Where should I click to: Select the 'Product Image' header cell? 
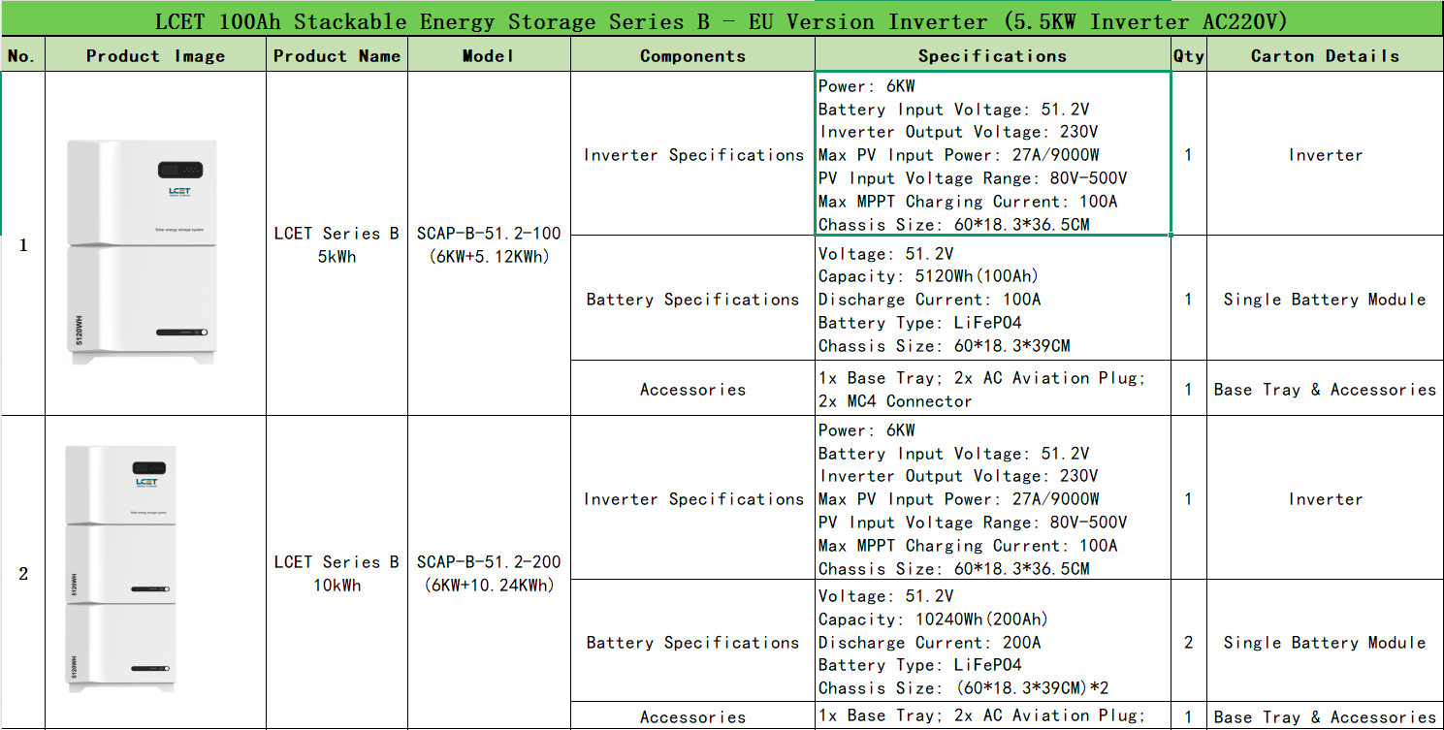[x=155, y=56]
